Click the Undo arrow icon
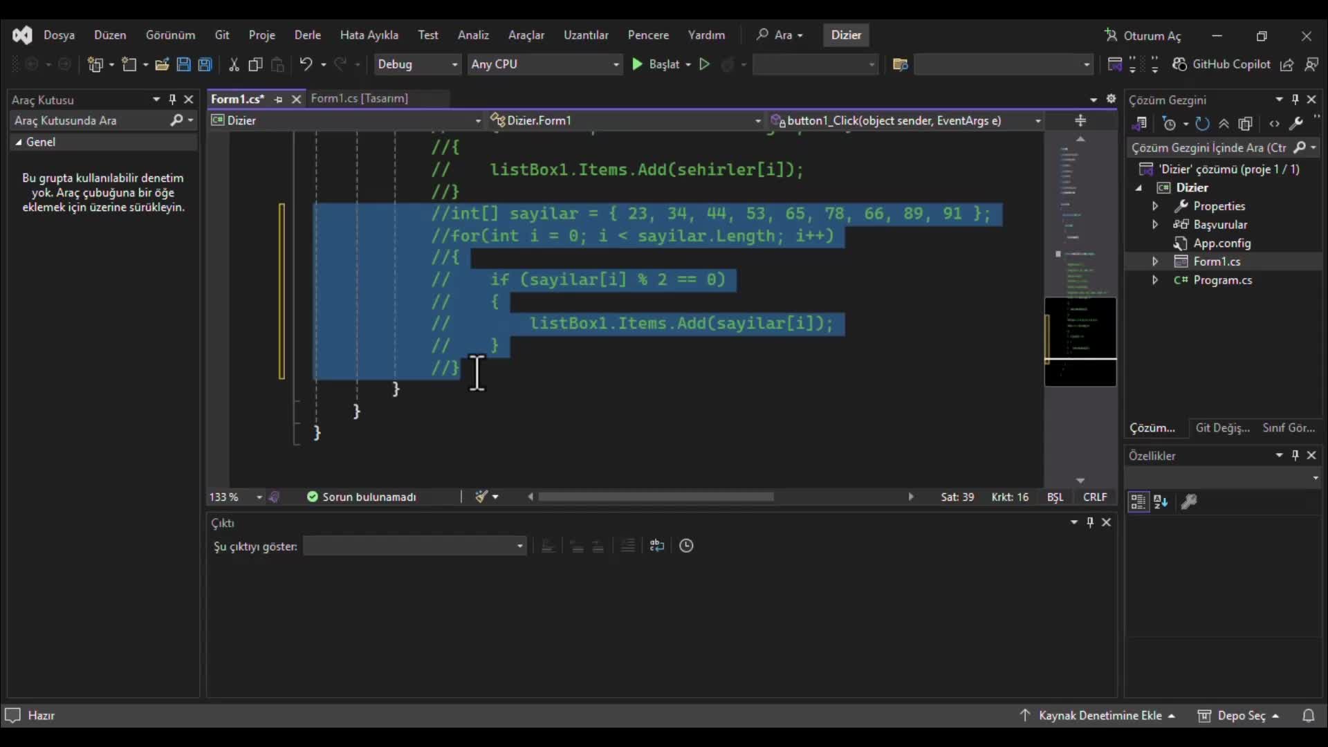The image size is (1328, 747). click(306, 64)
